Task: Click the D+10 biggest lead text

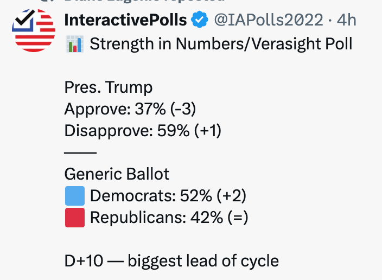Action: coord(171,261)
